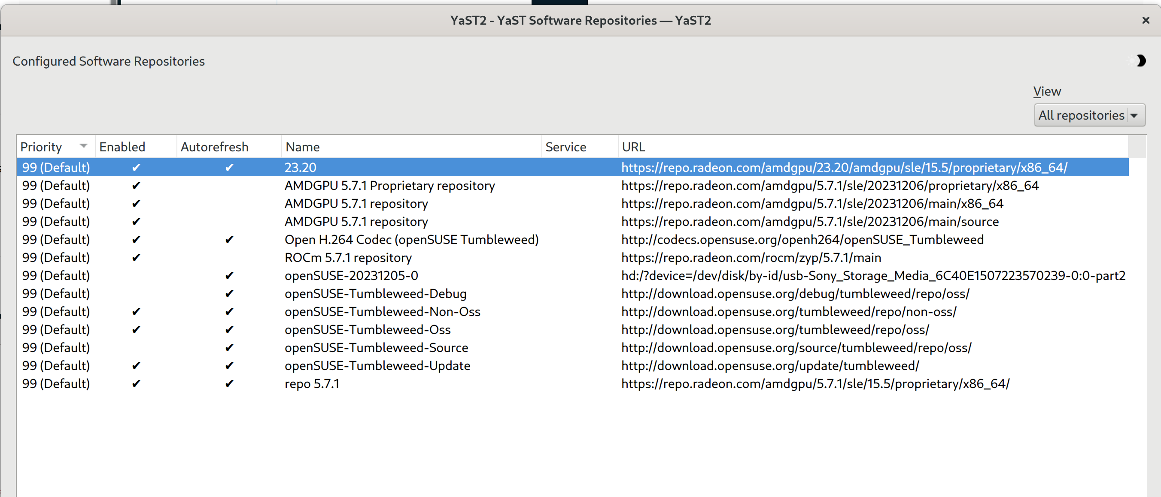The height and width of the screenshot is (497, 1161).
Task: Click the openSUSE-Tumbleweed-Update URL
Action: coord(770,365)
